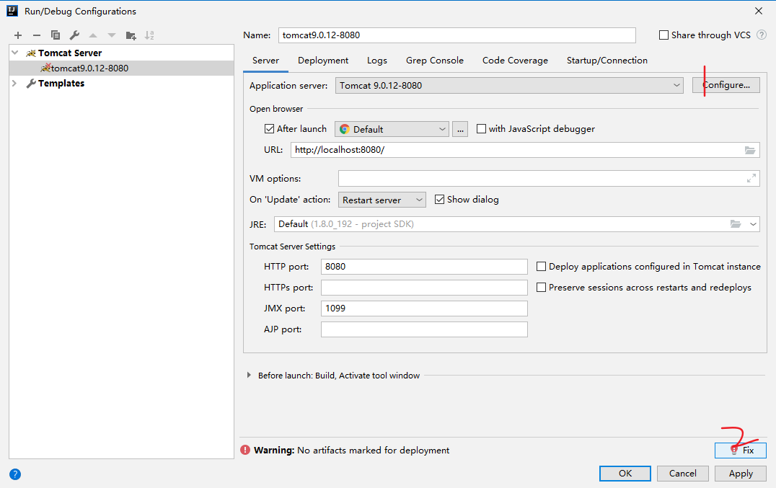Screen dimensions: 776x488
Task: Click the Name input field
Action: 457,35
